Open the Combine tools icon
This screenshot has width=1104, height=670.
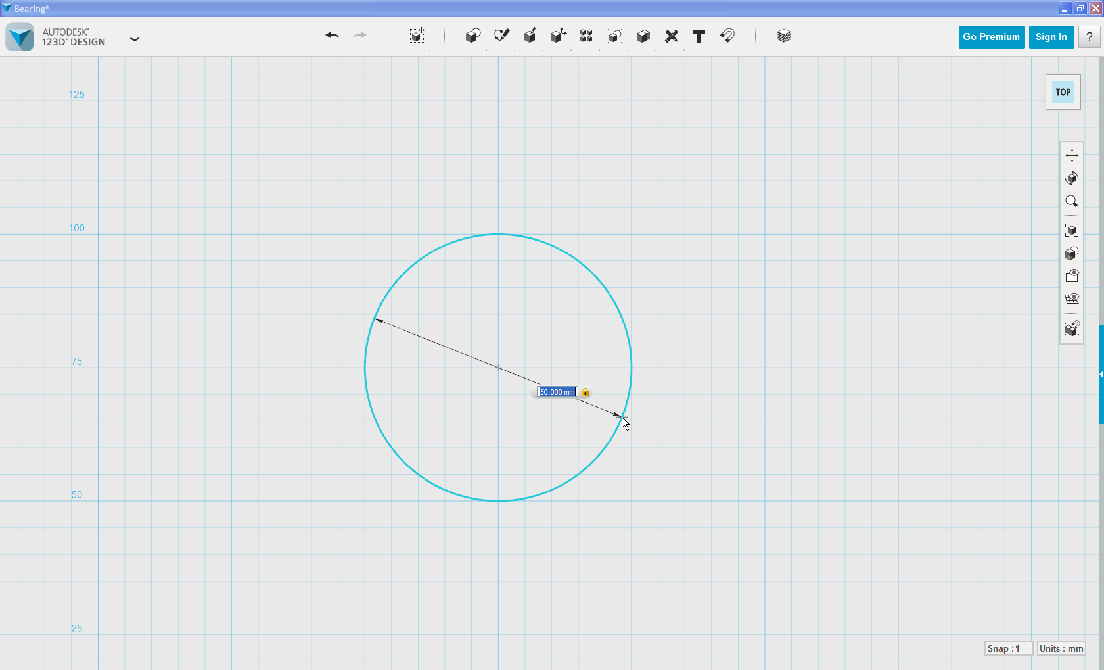coord(643,36)
